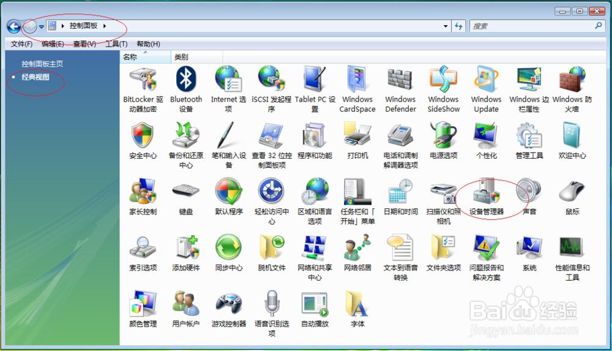This screenshot has width=612, height=351.
Task: Open BitLocker 驱动器加密 icon
Action: click(x=143, y=80)
